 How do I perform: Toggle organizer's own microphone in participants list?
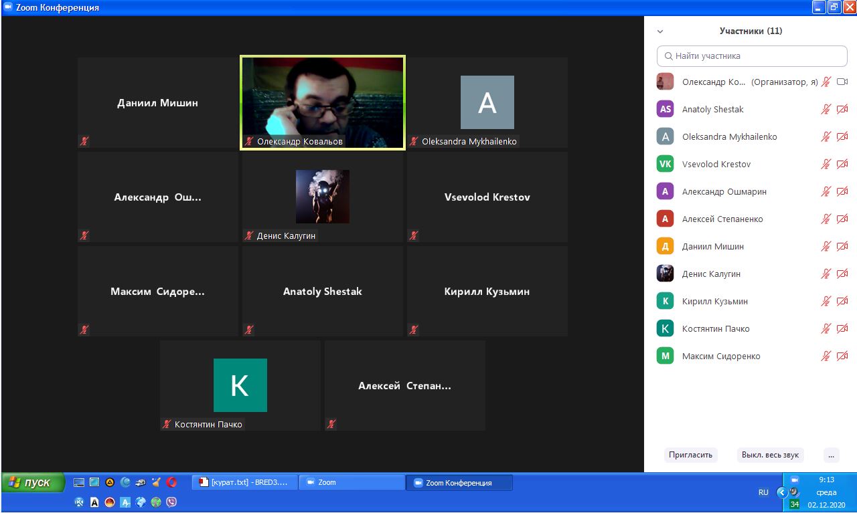(826, 82)
